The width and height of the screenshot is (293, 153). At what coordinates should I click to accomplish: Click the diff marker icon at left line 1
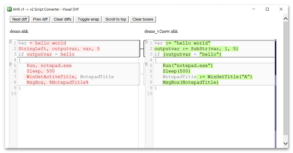(x=11, y=42)
